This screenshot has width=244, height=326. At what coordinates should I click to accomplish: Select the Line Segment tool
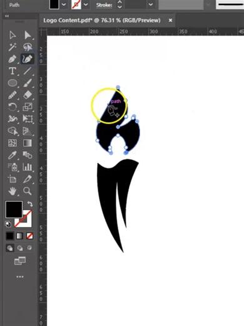pos(28,71)
